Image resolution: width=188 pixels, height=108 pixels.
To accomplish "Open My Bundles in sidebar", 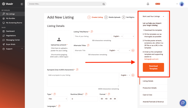I will click(10, 18).
